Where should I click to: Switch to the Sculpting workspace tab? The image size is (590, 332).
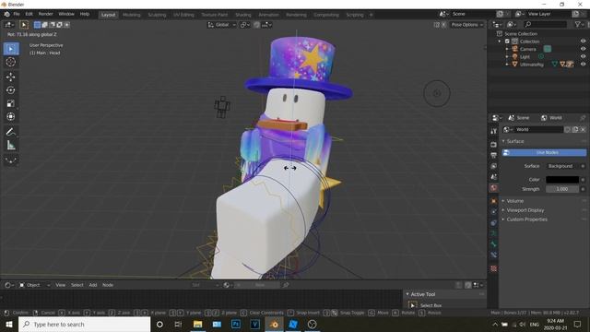tap(157, 15)
